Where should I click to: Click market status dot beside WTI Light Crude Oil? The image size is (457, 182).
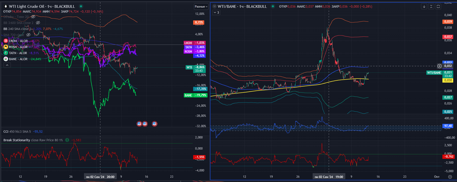click(x=81, y=6)
